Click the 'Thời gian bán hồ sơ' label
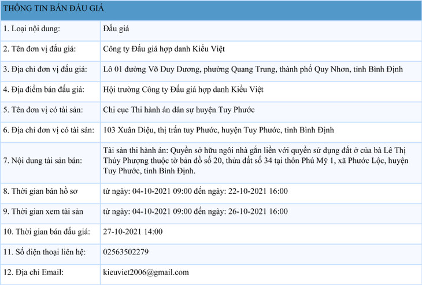Screen dimensions: 422x285 40,191
